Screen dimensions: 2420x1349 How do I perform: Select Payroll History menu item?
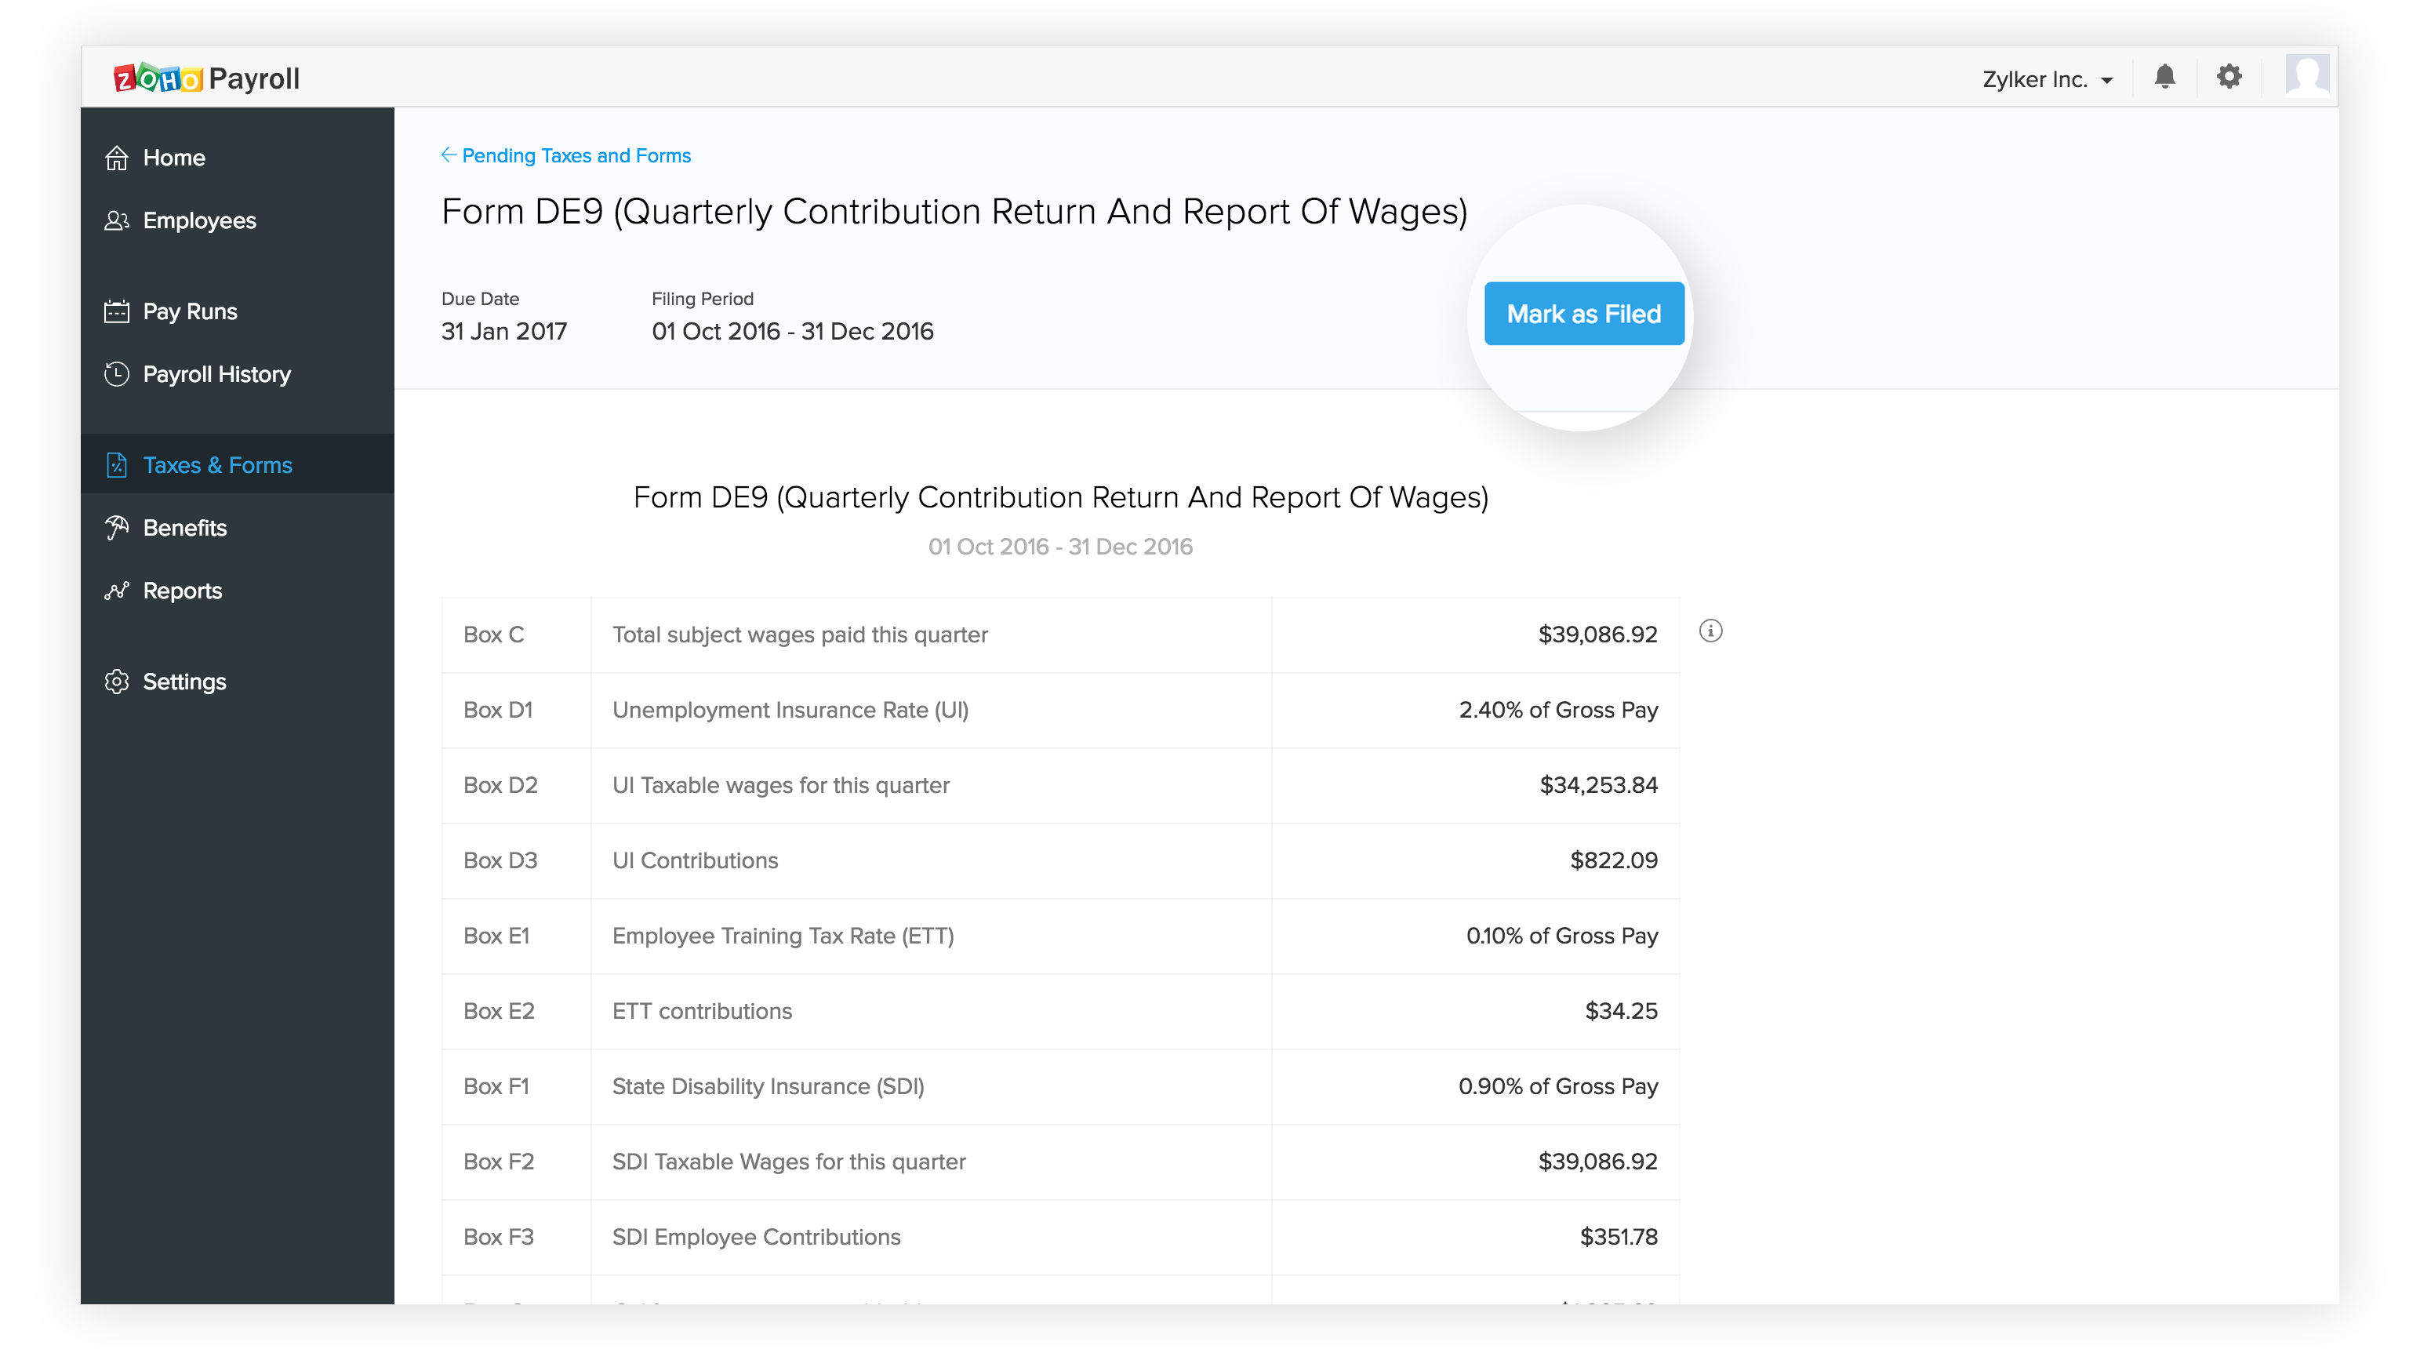tap(217, 375)
